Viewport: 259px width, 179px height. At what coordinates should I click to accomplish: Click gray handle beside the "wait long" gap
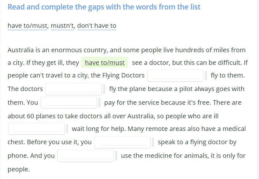coord(67,129)
